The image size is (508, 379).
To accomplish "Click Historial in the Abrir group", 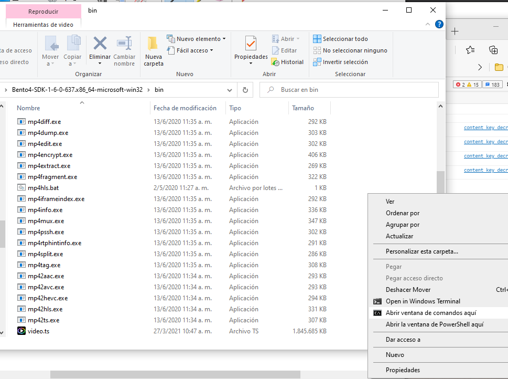I will (x=287, y=62).
